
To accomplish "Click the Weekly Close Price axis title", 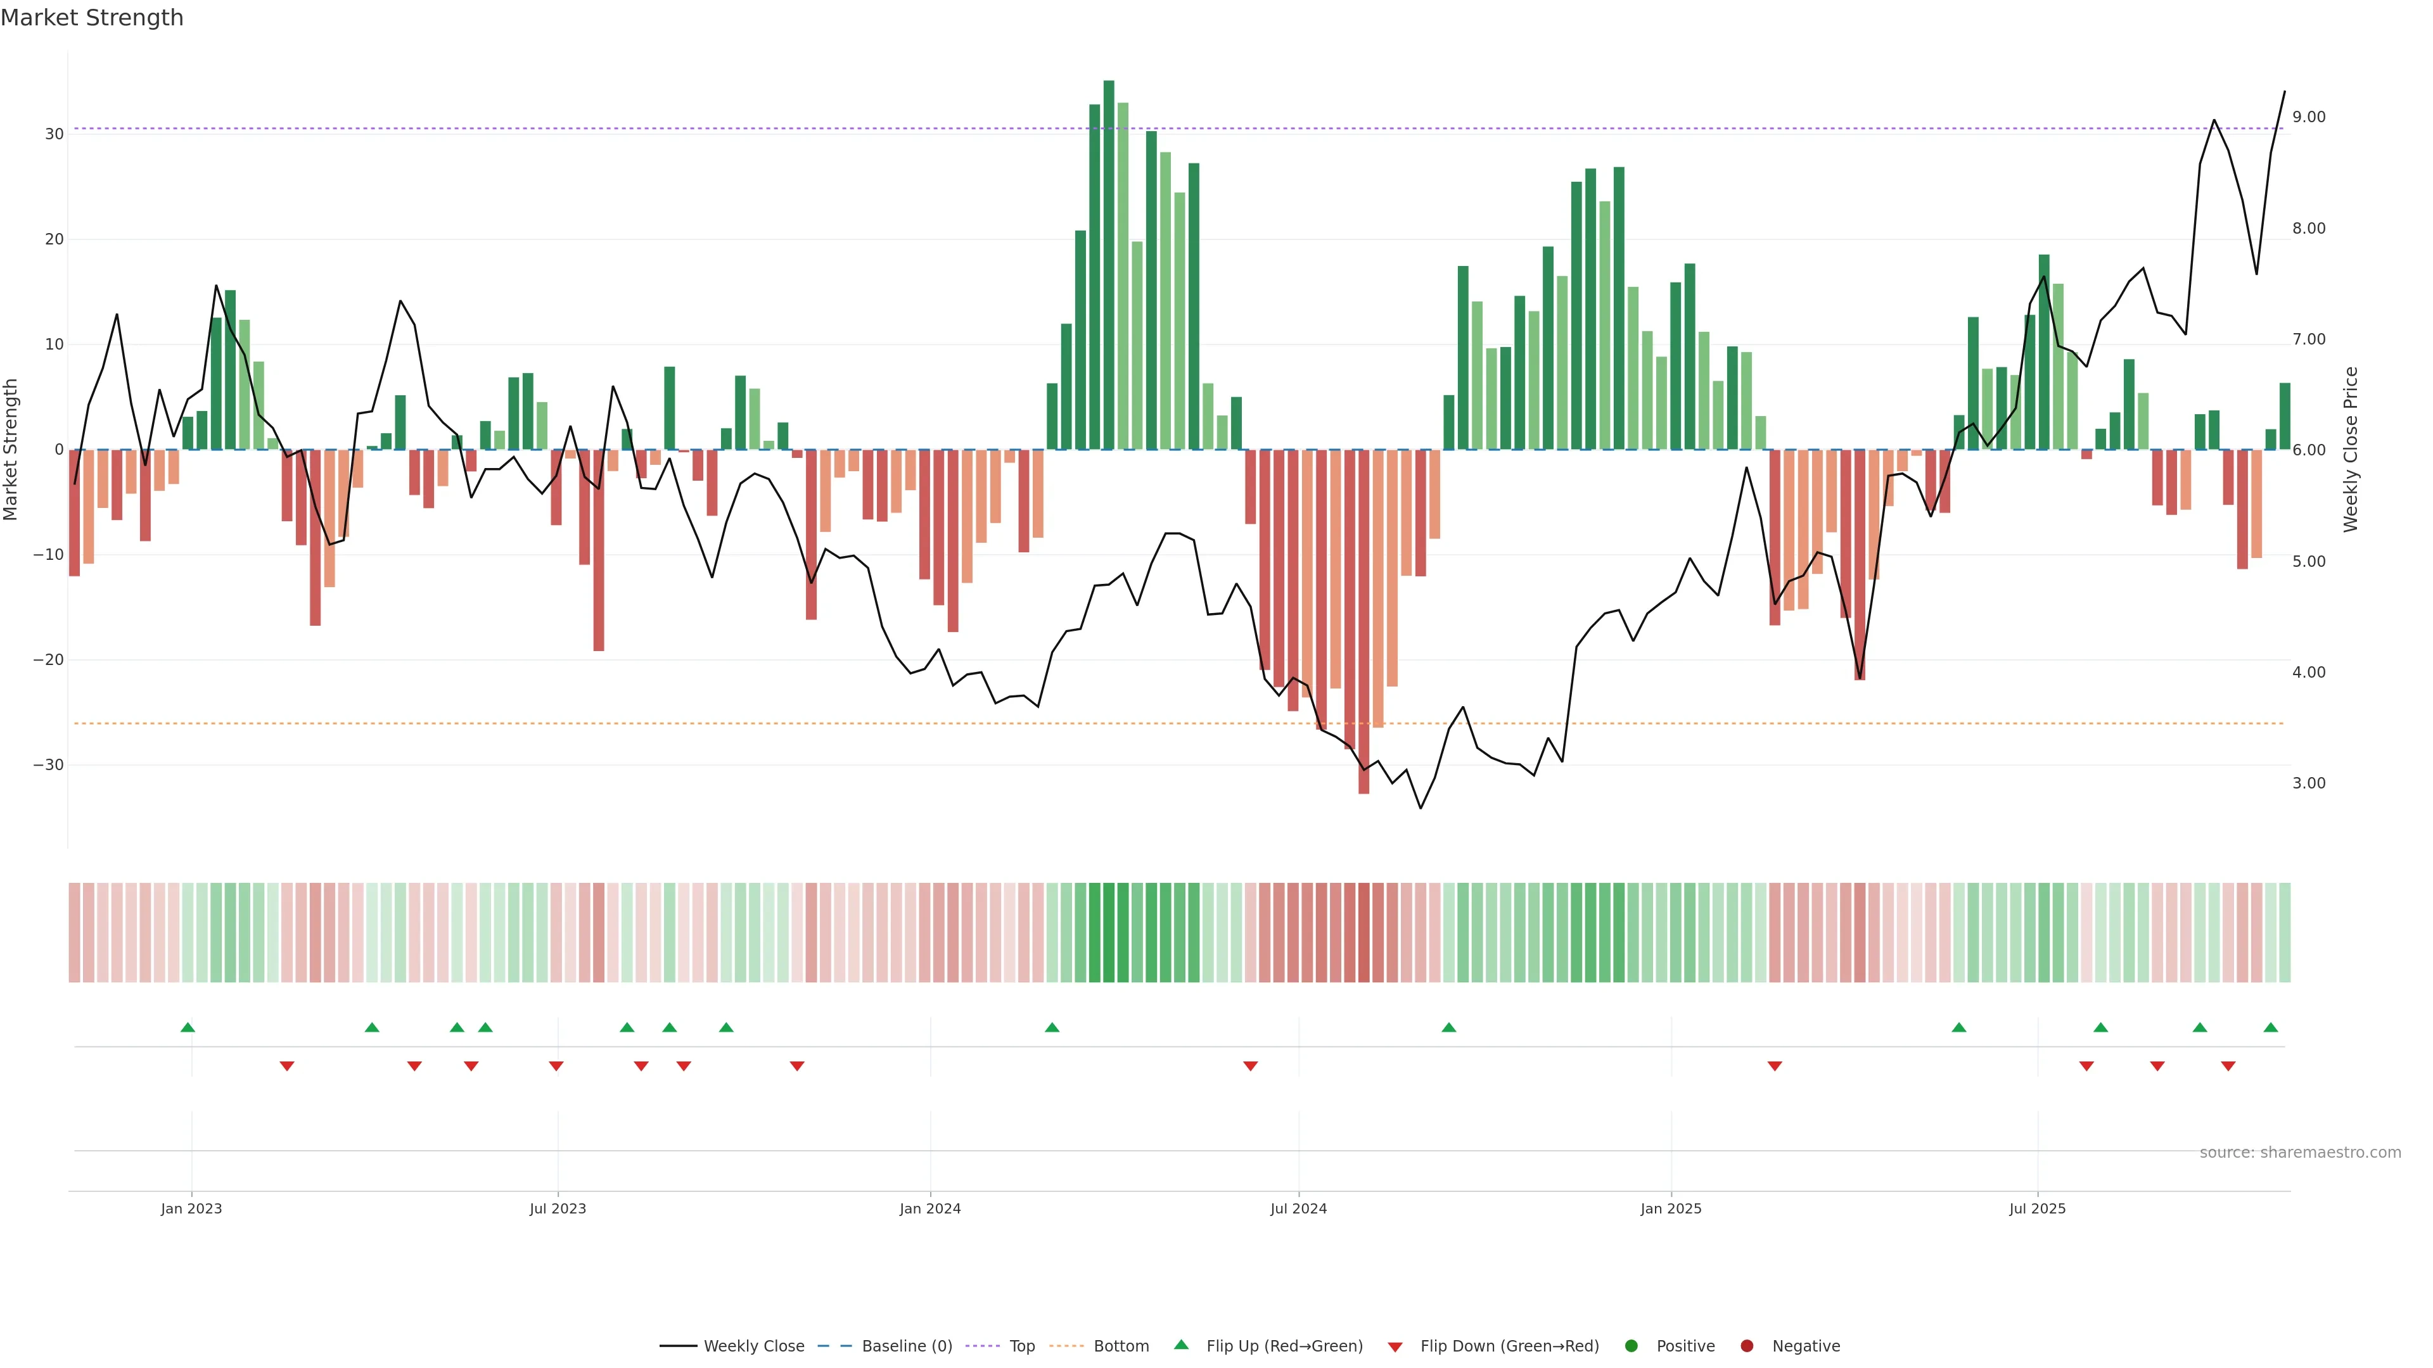I will (x=2351, y=450).
